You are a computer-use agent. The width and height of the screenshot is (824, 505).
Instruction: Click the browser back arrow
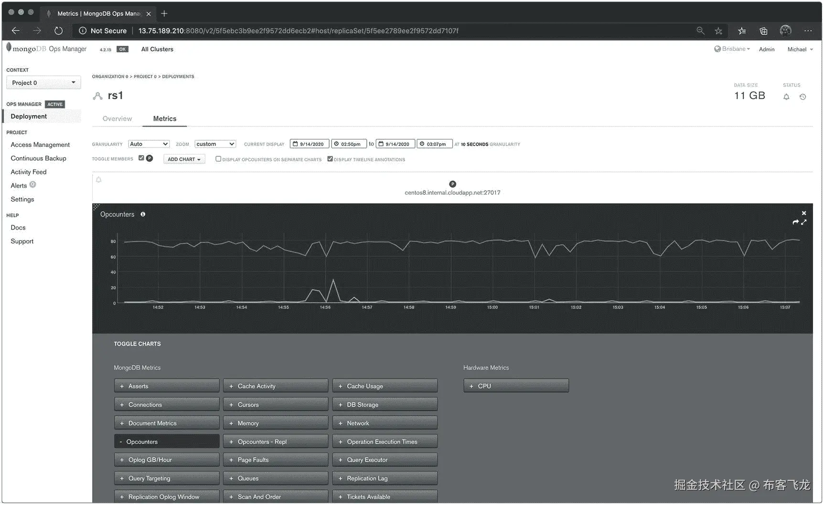pos(16,31)
